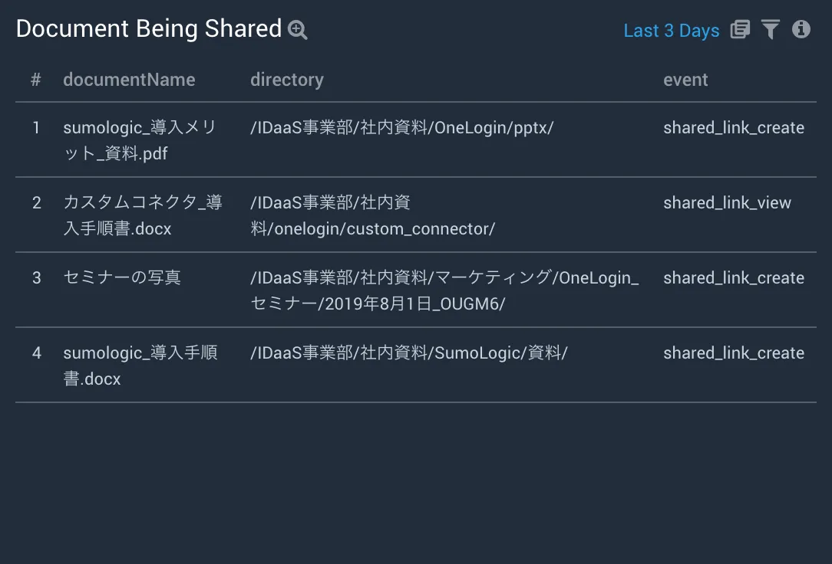Click the magnifier zoom icon beside panel title
Viewport: 832px width, 564px height.
(x=298, y=30)
